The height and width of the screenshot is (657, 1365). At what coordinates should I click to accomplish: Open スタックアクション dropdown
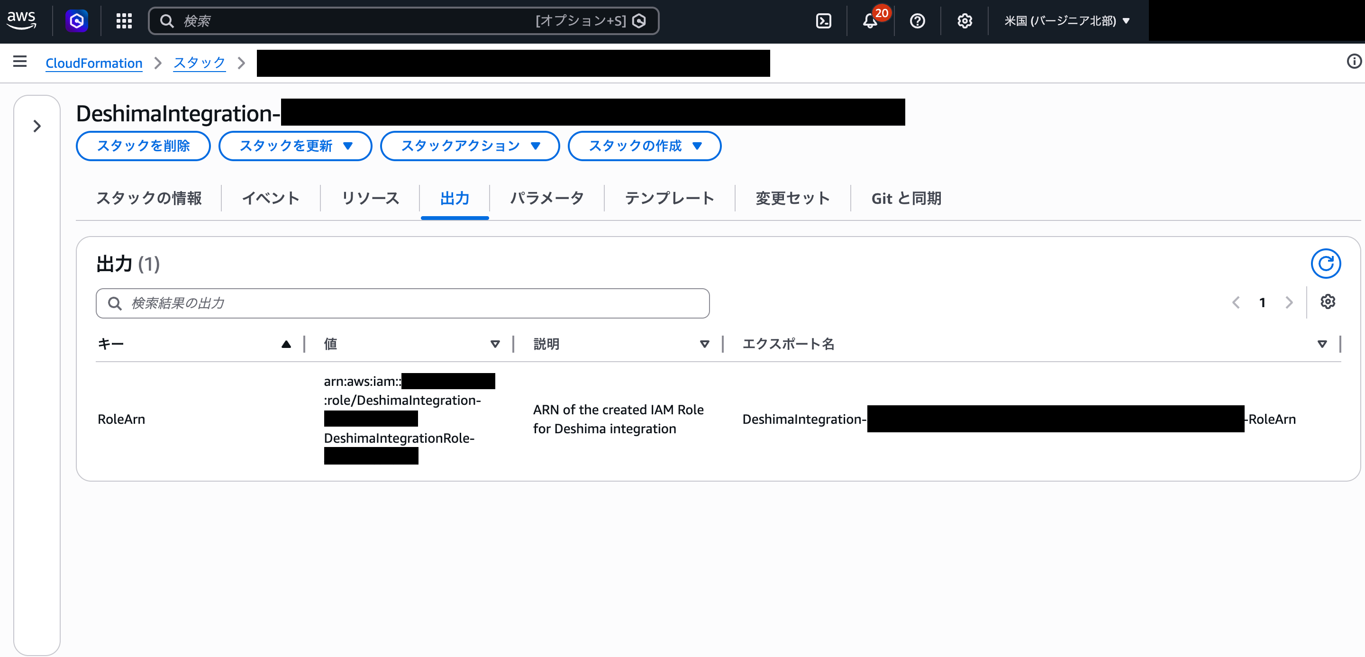pyautogui.click(x=470, y=146)
